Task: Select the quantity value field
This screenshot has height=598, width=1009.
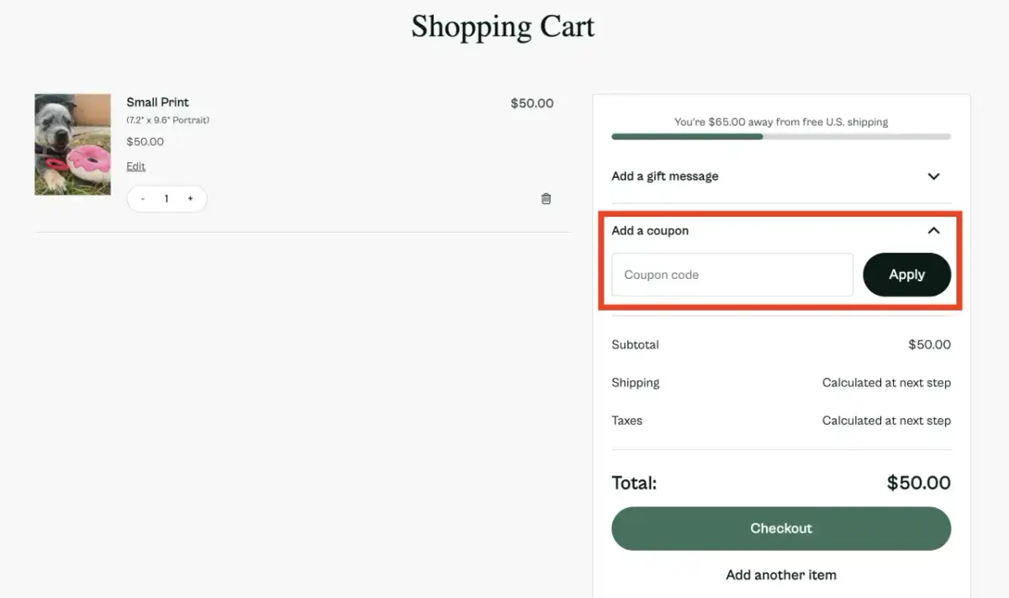Action: click(166, 199)
